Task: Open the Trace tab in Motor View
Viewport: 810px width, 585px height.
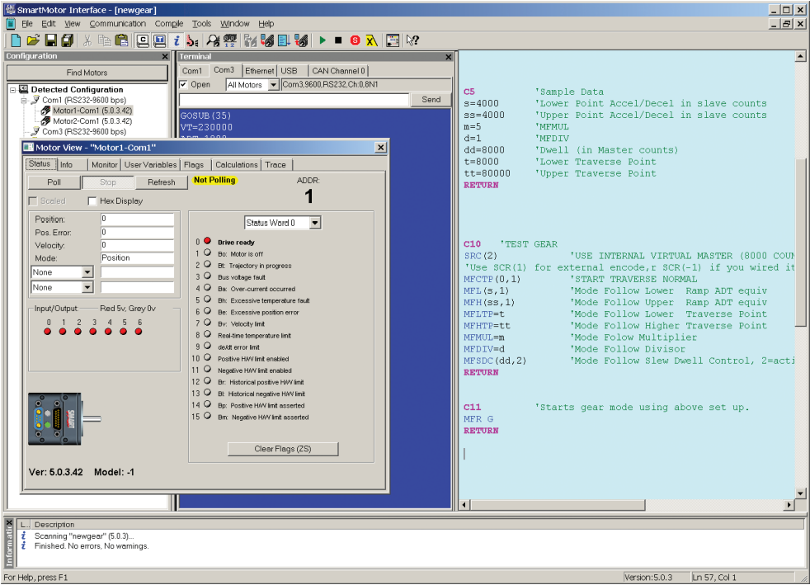Action: click(x=275, y=164)
